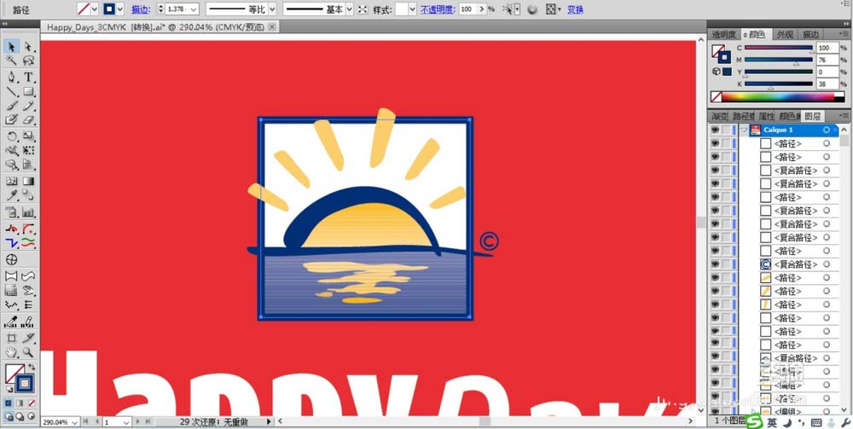Select the Eraser tool

(28, 119)
